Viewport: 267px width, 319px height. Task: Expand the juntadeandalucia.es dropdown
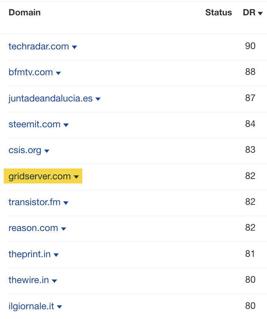point(98,99)
